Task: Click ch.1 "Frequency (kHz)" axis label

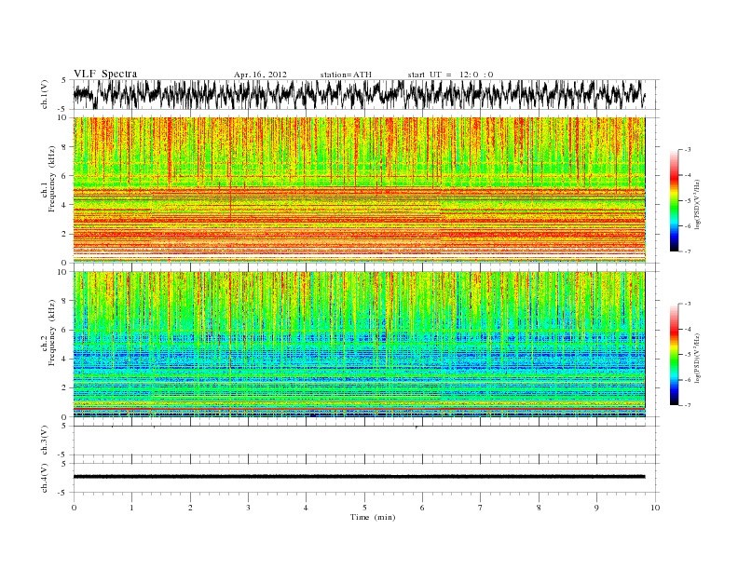Action: point(52,179)
